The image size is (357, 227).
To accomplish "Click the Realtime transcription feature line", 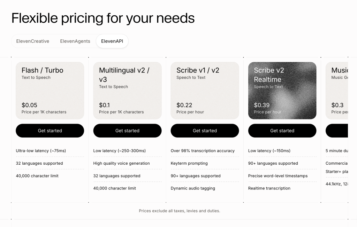I will pyautogui.click(x=269, y=188).
